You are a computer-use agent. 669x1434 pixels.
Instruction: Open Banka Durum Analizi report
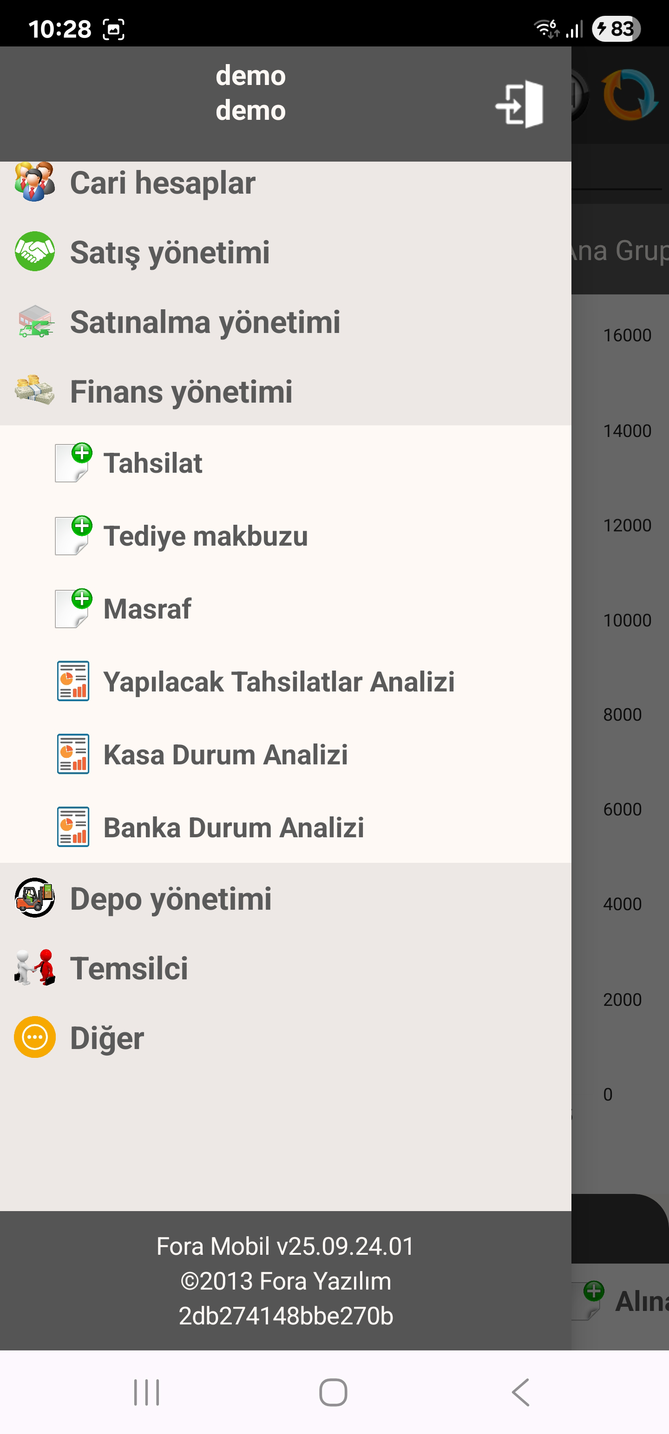(x=233, y=827)
